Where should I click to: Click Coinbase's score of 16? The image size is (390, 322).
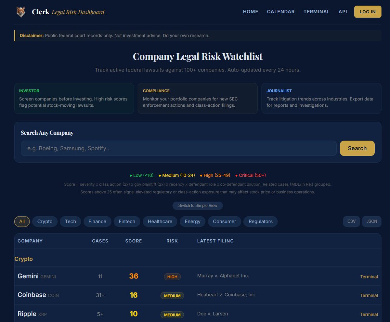tap(134, 295)
